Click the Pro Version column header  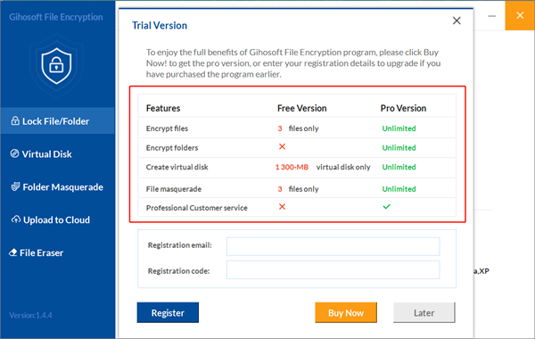(x=403, y=108)
